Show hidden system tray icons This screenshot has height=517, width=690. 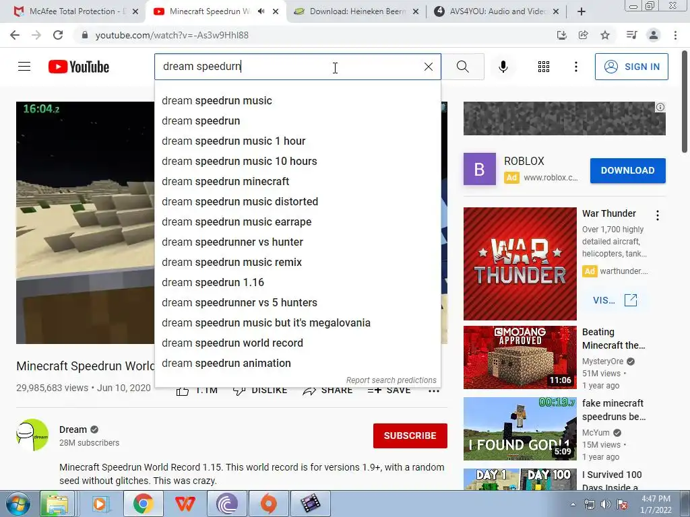[573, 504]
